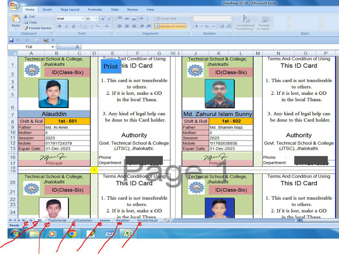The image size is (339, 254).
Task: Click the Increase Indent icon
Action: [148, 26]
